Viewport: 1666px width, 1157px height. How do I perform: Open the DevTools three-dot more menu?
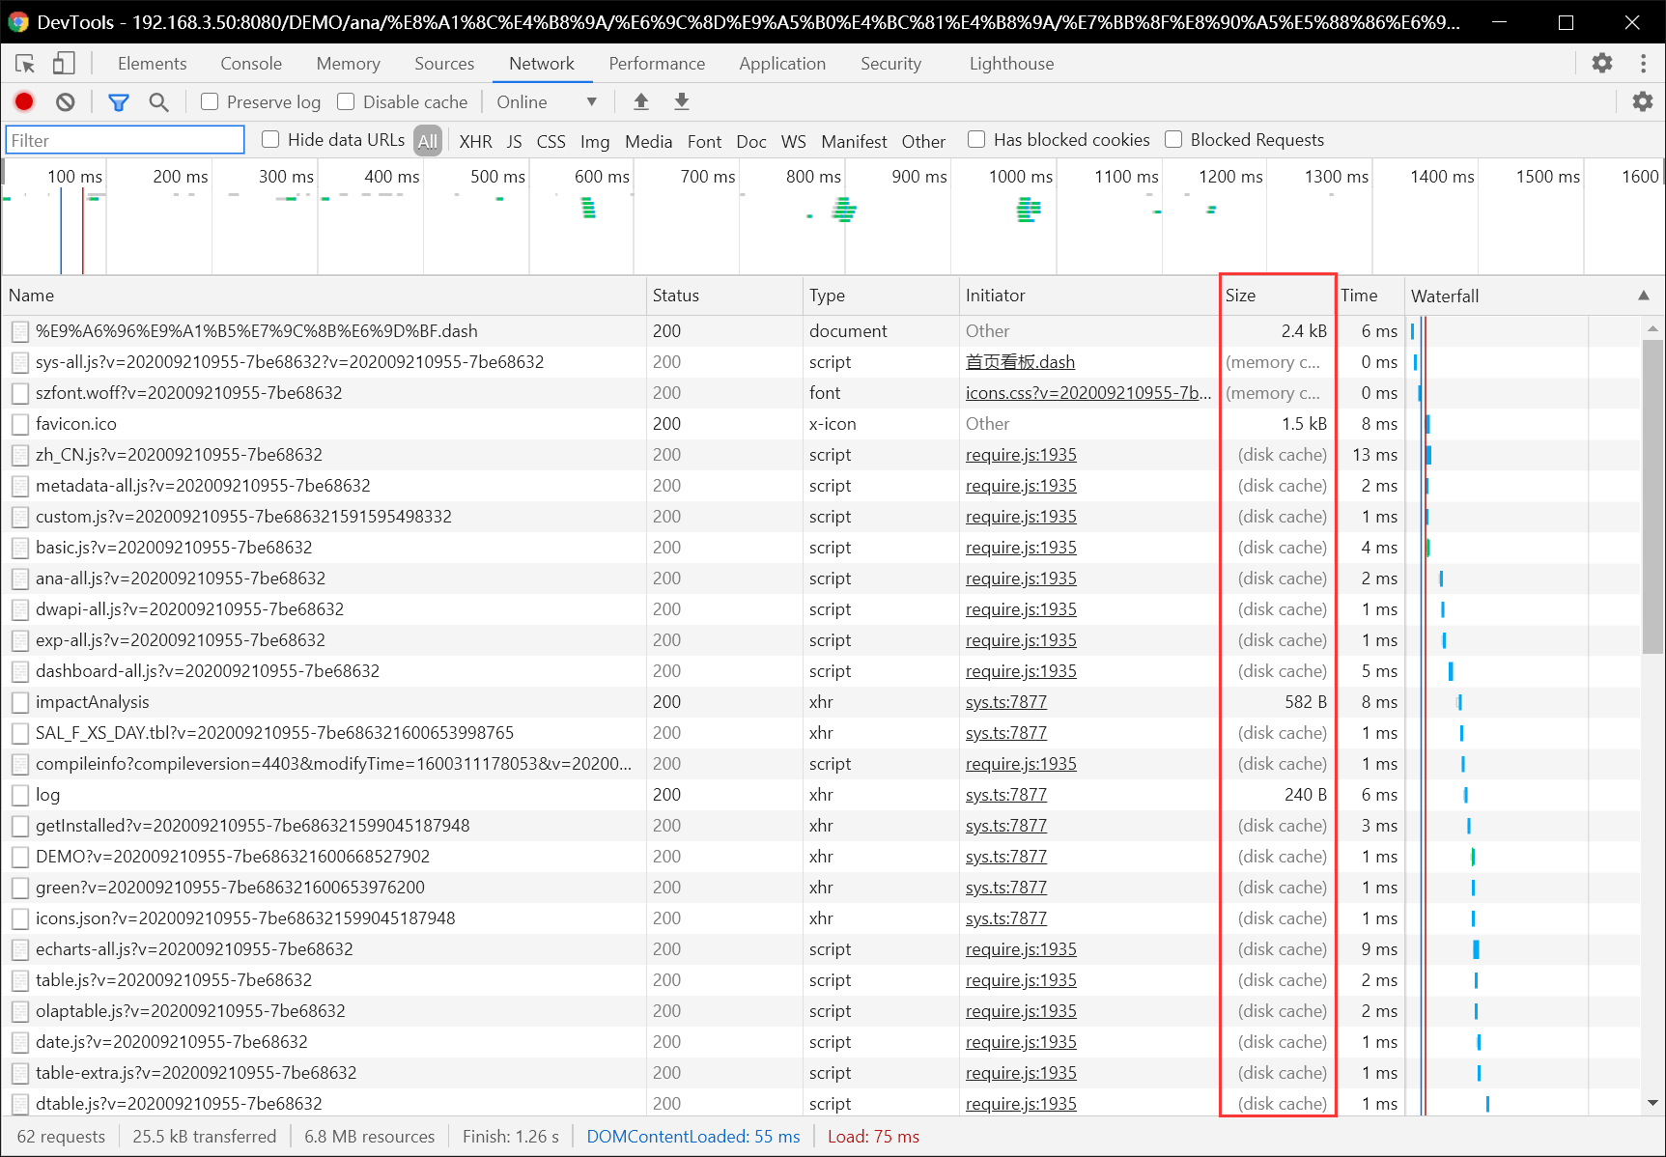(1643, 63)
